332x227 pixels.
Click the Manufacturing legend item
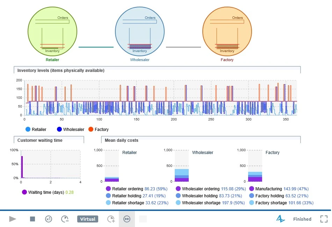pyautogui.click(x=279, y=189)
